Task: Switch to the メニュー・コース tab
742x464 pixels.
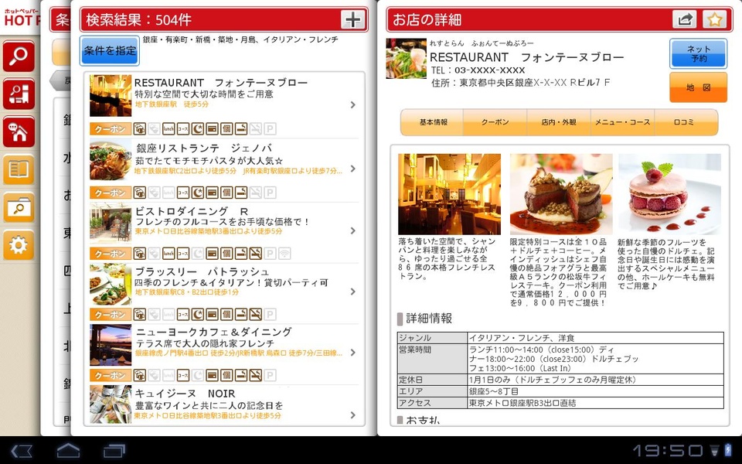Action: (623, 122)
